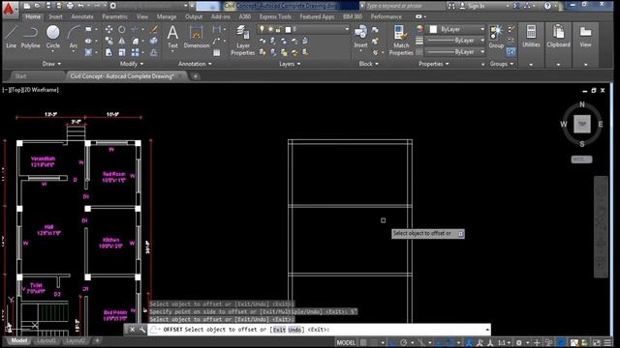
Task: Open the Express Tools ribbon tab
Action: tap(275, 16)
